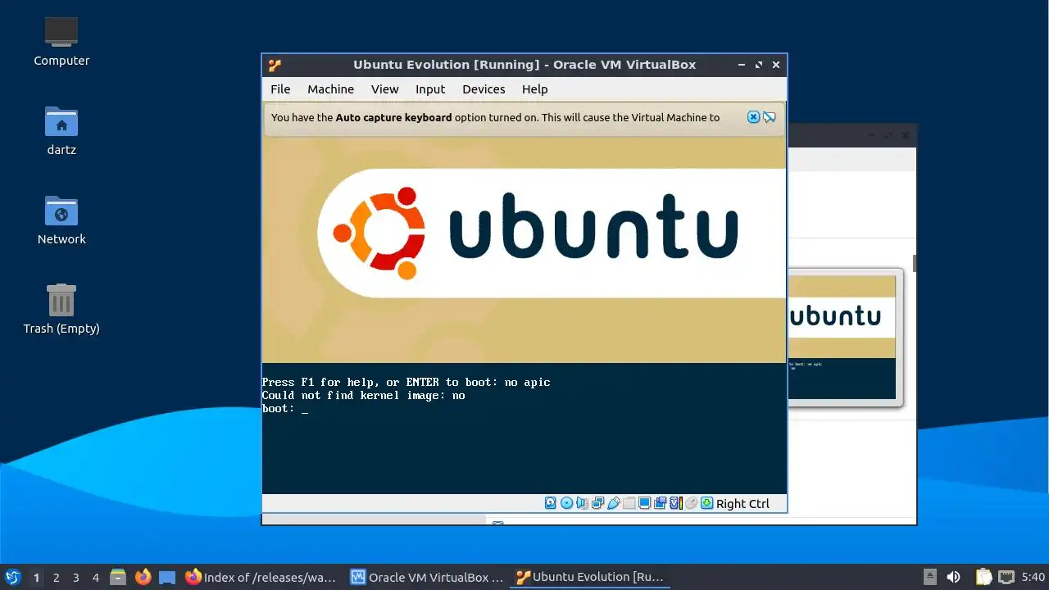Click the audio indicator in VM status bar
Image resolution: width=1049 pixels, height=590 pixels.
(x=582, y=503)
